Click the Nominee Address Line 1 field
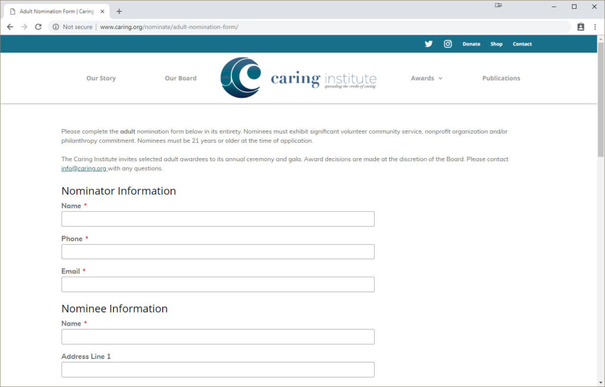Image resolution: width=605 pixels, height=387 pixels. click(217, 369)
